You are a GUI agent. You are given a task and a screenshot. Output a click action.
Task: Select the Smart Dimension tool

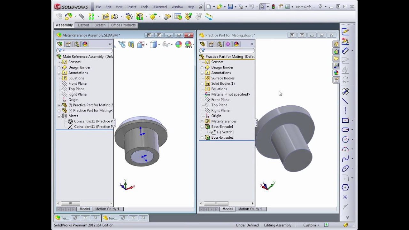(x=345, y=50)
